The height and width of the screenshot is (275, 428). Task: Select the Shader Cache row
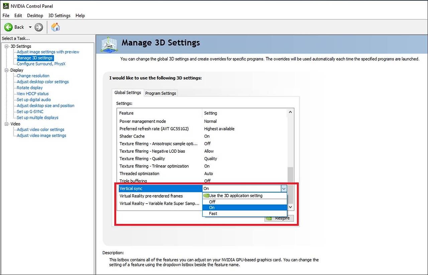point(202,136)
